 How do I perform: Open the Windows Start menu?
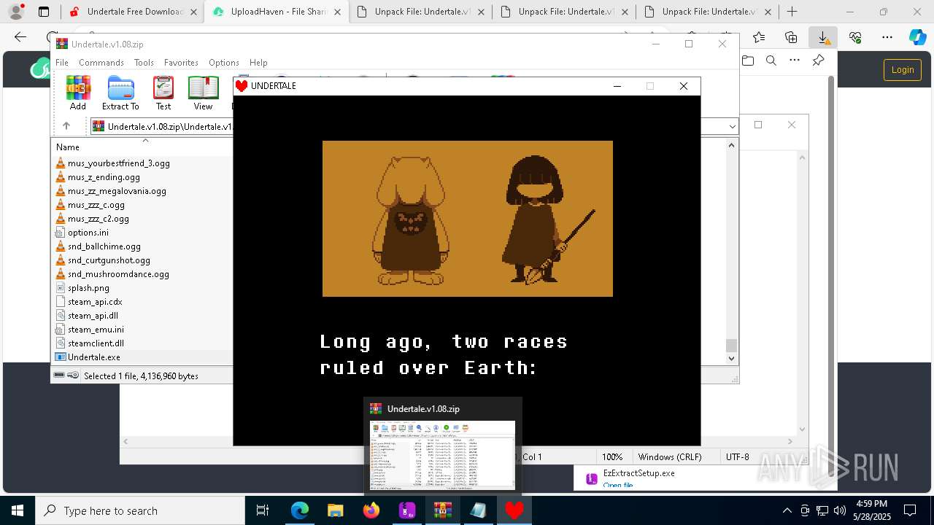tap(18, 510)
